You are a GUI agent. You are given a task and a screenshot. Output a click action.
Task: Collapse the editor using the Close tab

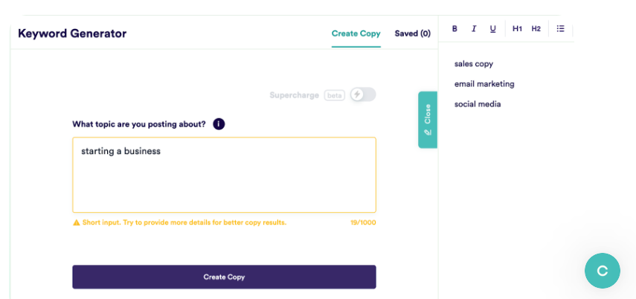428,120
